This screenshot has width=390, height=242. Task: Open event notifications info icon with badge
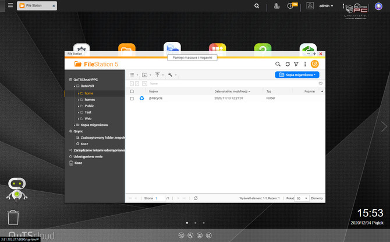point(292,5)
